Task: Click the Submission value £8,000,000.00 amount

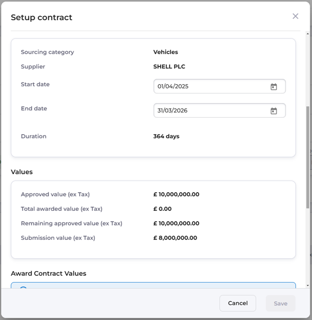Action: (x=175, y=238)
